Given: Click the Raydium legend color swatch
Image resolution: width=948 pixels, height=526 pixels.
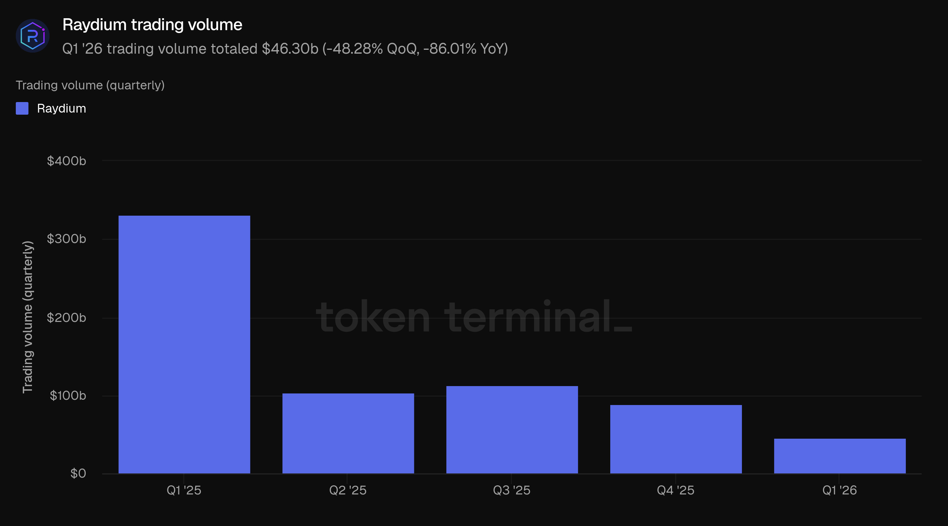Looking at the screenshot, I should pos(22,108).
